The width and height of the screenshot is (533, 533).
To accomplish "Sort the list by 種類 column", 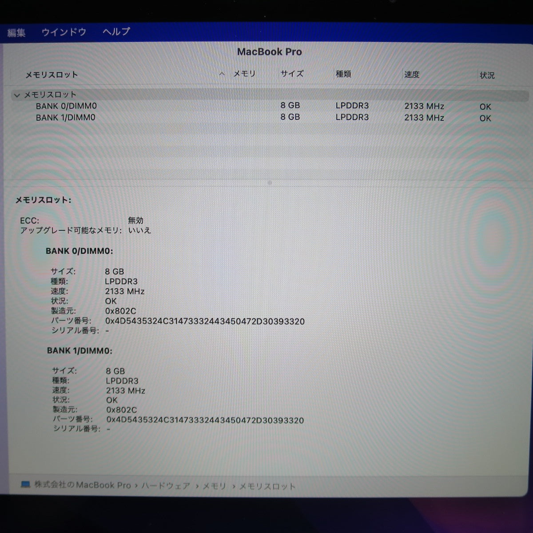I will [343, 74].
